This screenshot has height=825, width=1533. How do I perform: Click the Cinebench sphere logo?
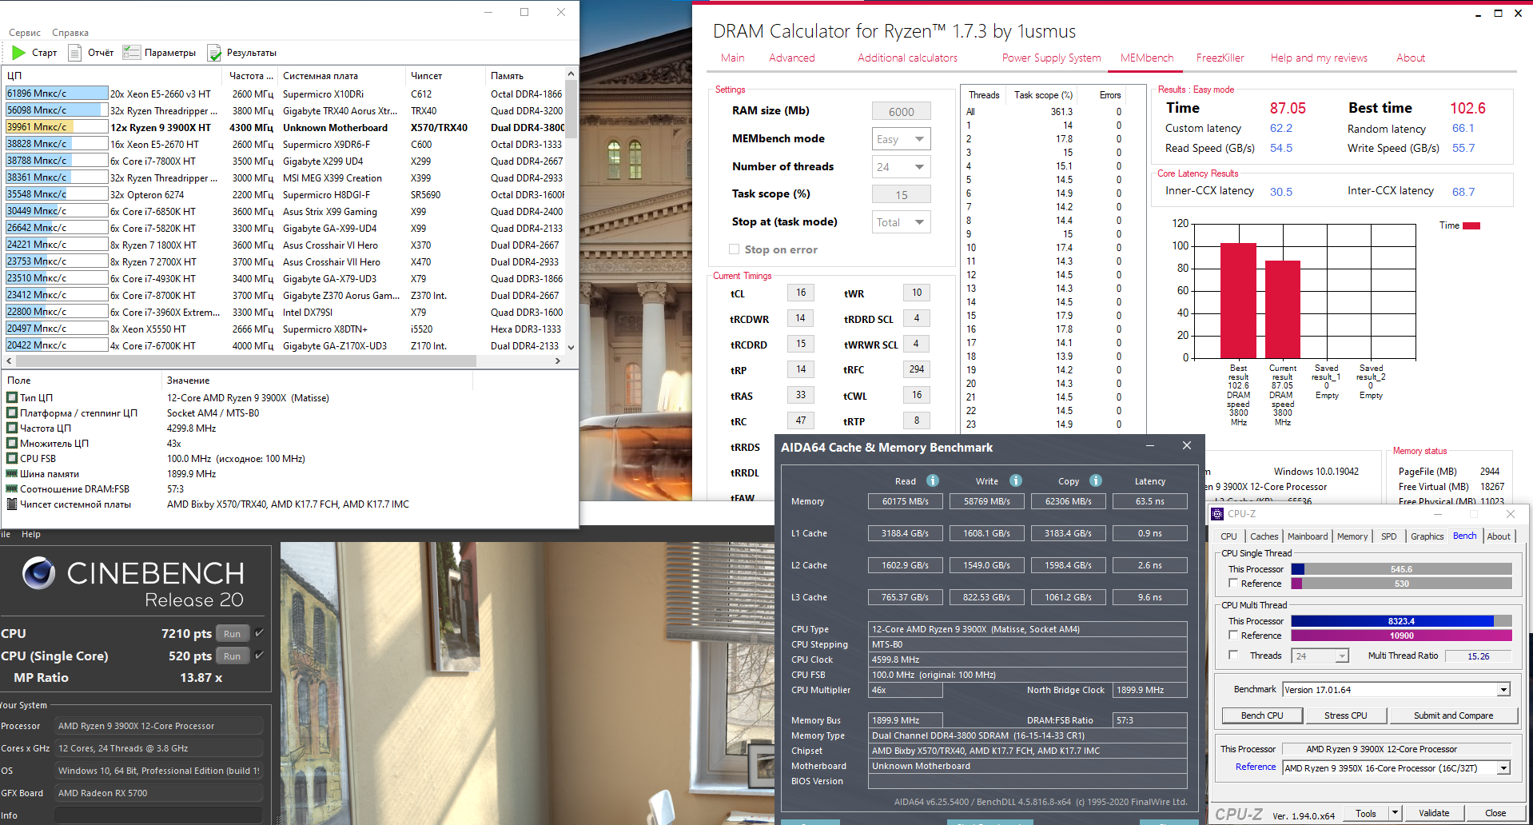pos(38,573)
